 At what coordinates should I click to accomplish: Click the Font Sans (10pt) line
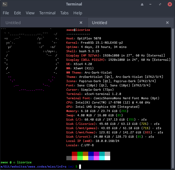[x=108, y=85]
